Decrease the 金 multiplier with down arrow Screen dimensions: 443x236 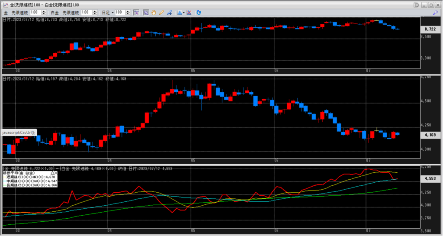[44, 14]
